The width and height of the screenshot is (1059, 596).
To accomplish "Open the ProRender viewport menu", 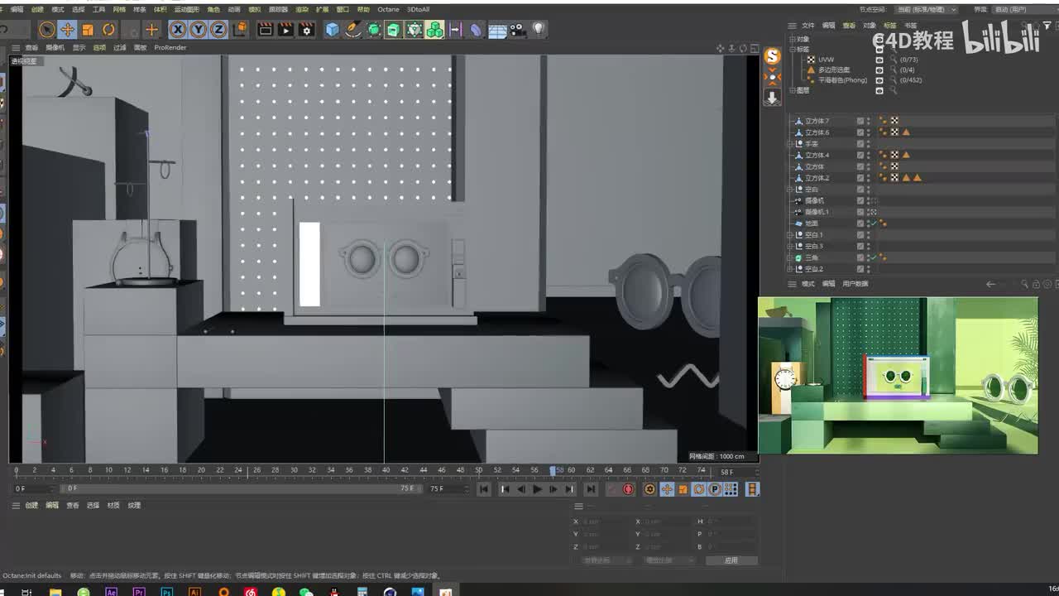I will (x=170, y=48).
